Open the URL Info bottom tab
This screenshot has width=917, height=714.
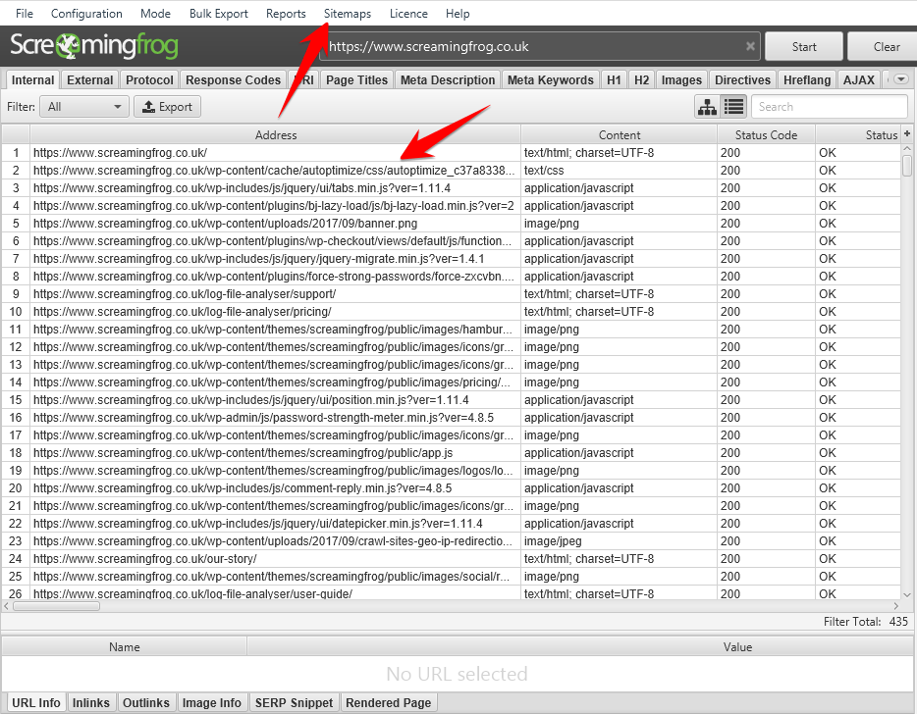tap(36, 702)
